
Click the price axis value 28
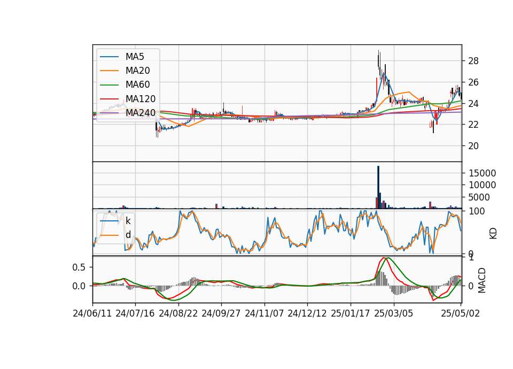pos(473,61)
